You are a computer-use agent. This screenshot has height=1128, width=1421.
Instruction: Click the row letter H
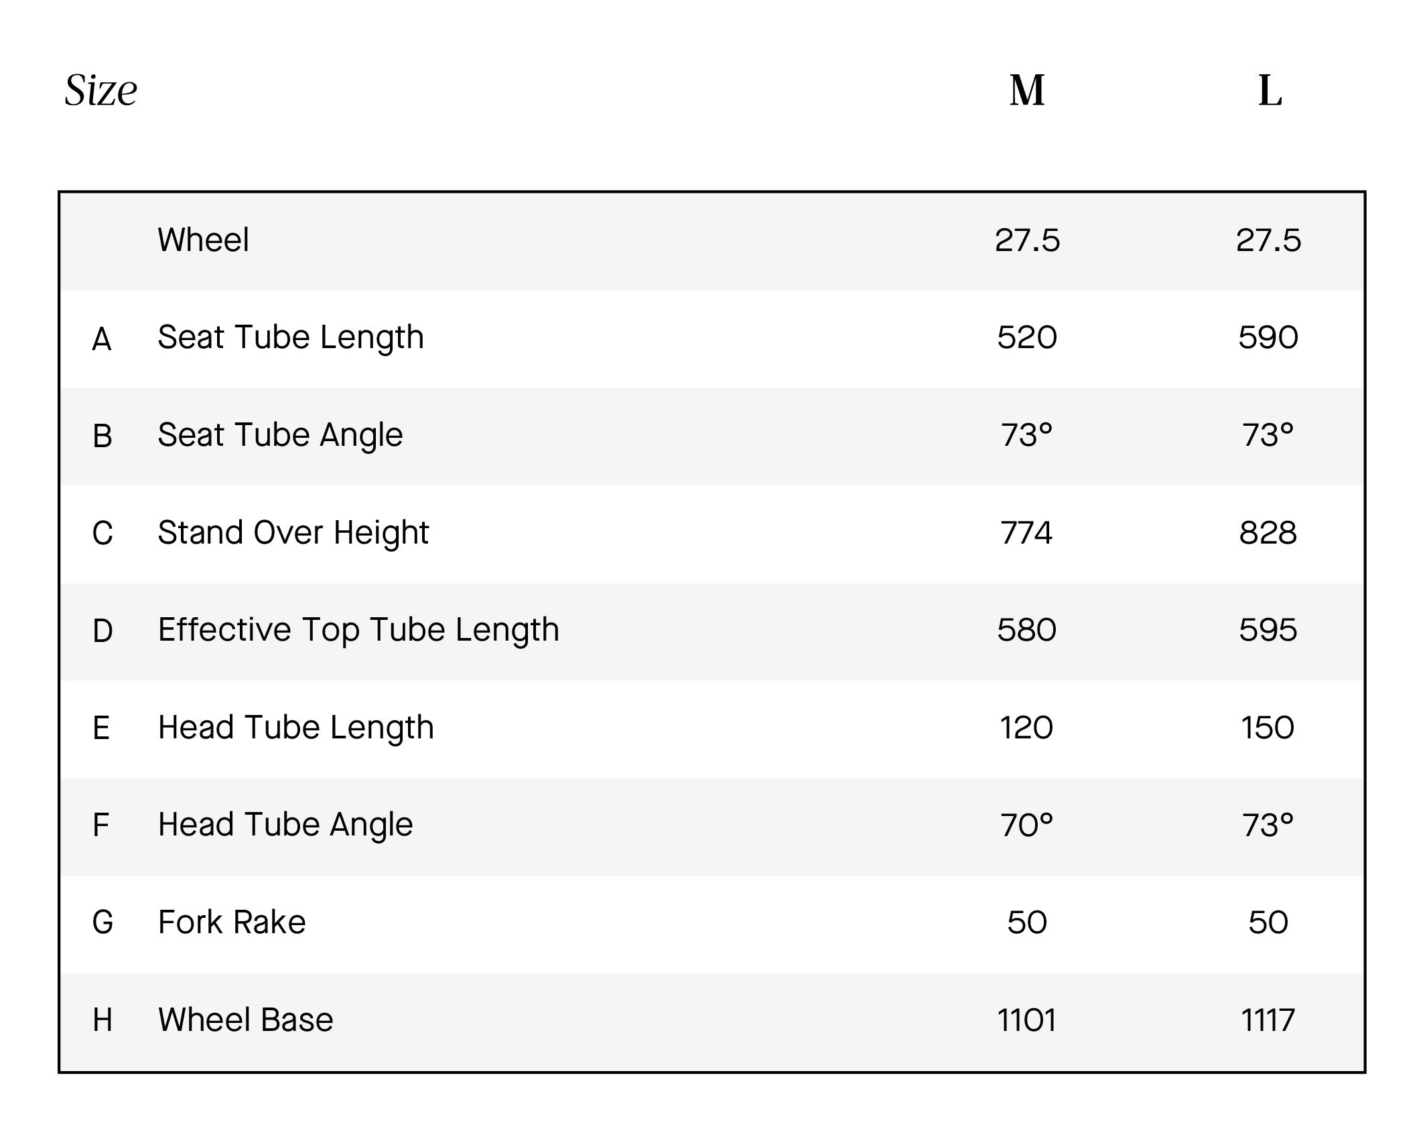pos(102,1020)
